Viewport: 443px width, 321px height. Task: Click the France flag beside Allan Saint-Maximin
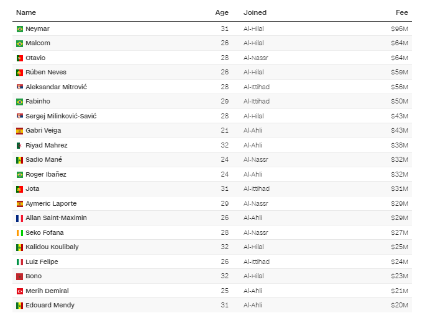point(19,218)
